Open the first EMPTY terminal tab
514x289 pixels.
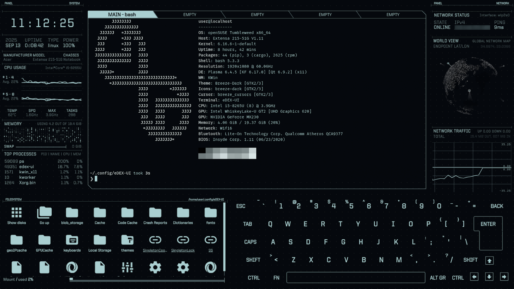click(x=189, y=14)
